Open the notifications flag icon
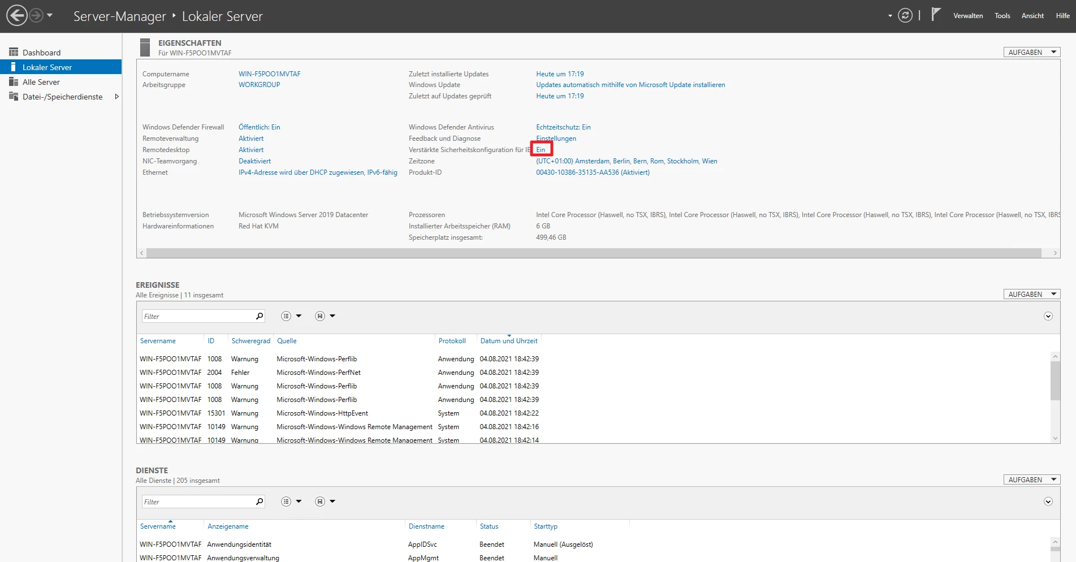Screen dimensions: 1076x562 (936, 15)
